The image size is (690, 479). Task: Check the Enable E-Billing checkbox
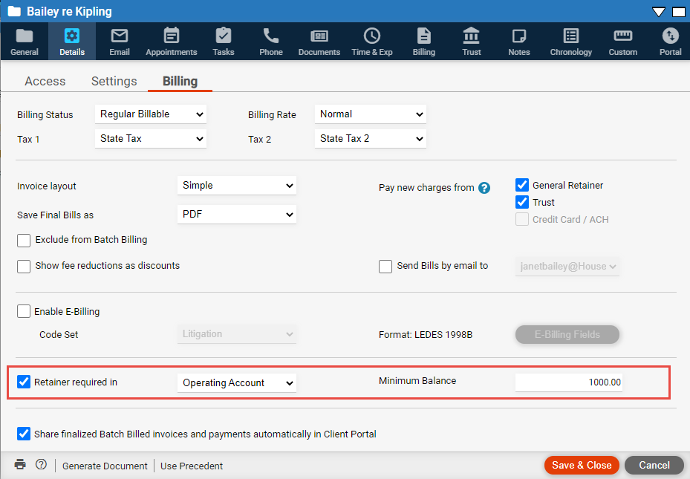coord(24,311)
